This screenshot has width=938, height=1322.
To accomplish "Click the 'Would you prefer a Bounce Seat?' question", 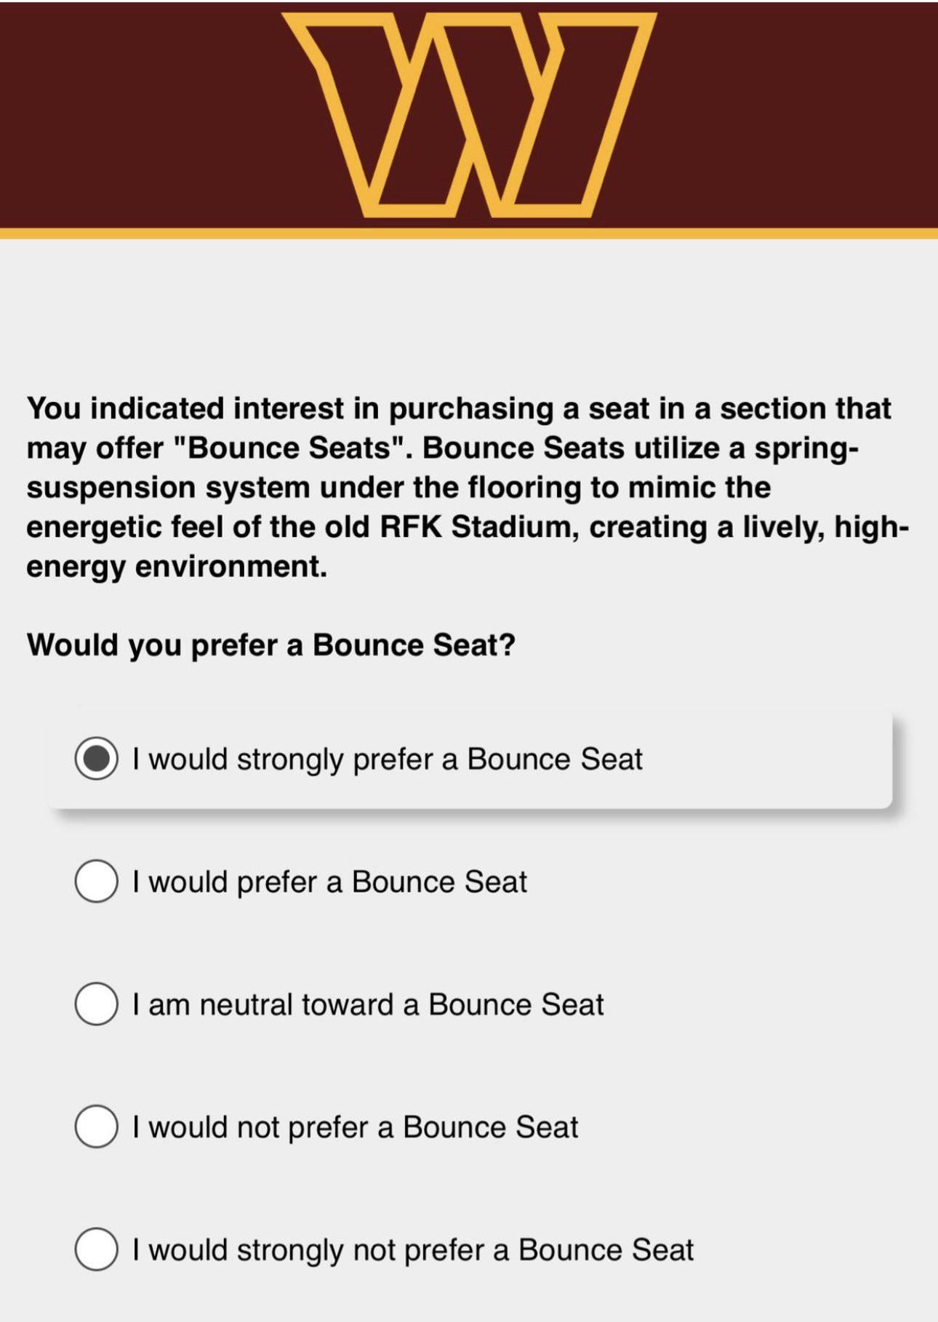I will click(x=270, y=645).
